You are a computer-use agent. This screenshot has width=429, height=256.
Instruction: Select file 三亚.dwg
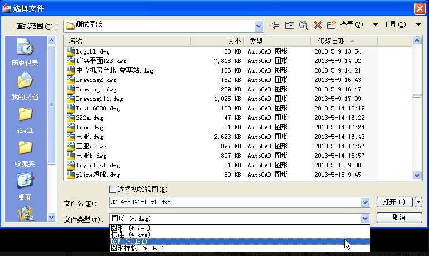(90, 137)
